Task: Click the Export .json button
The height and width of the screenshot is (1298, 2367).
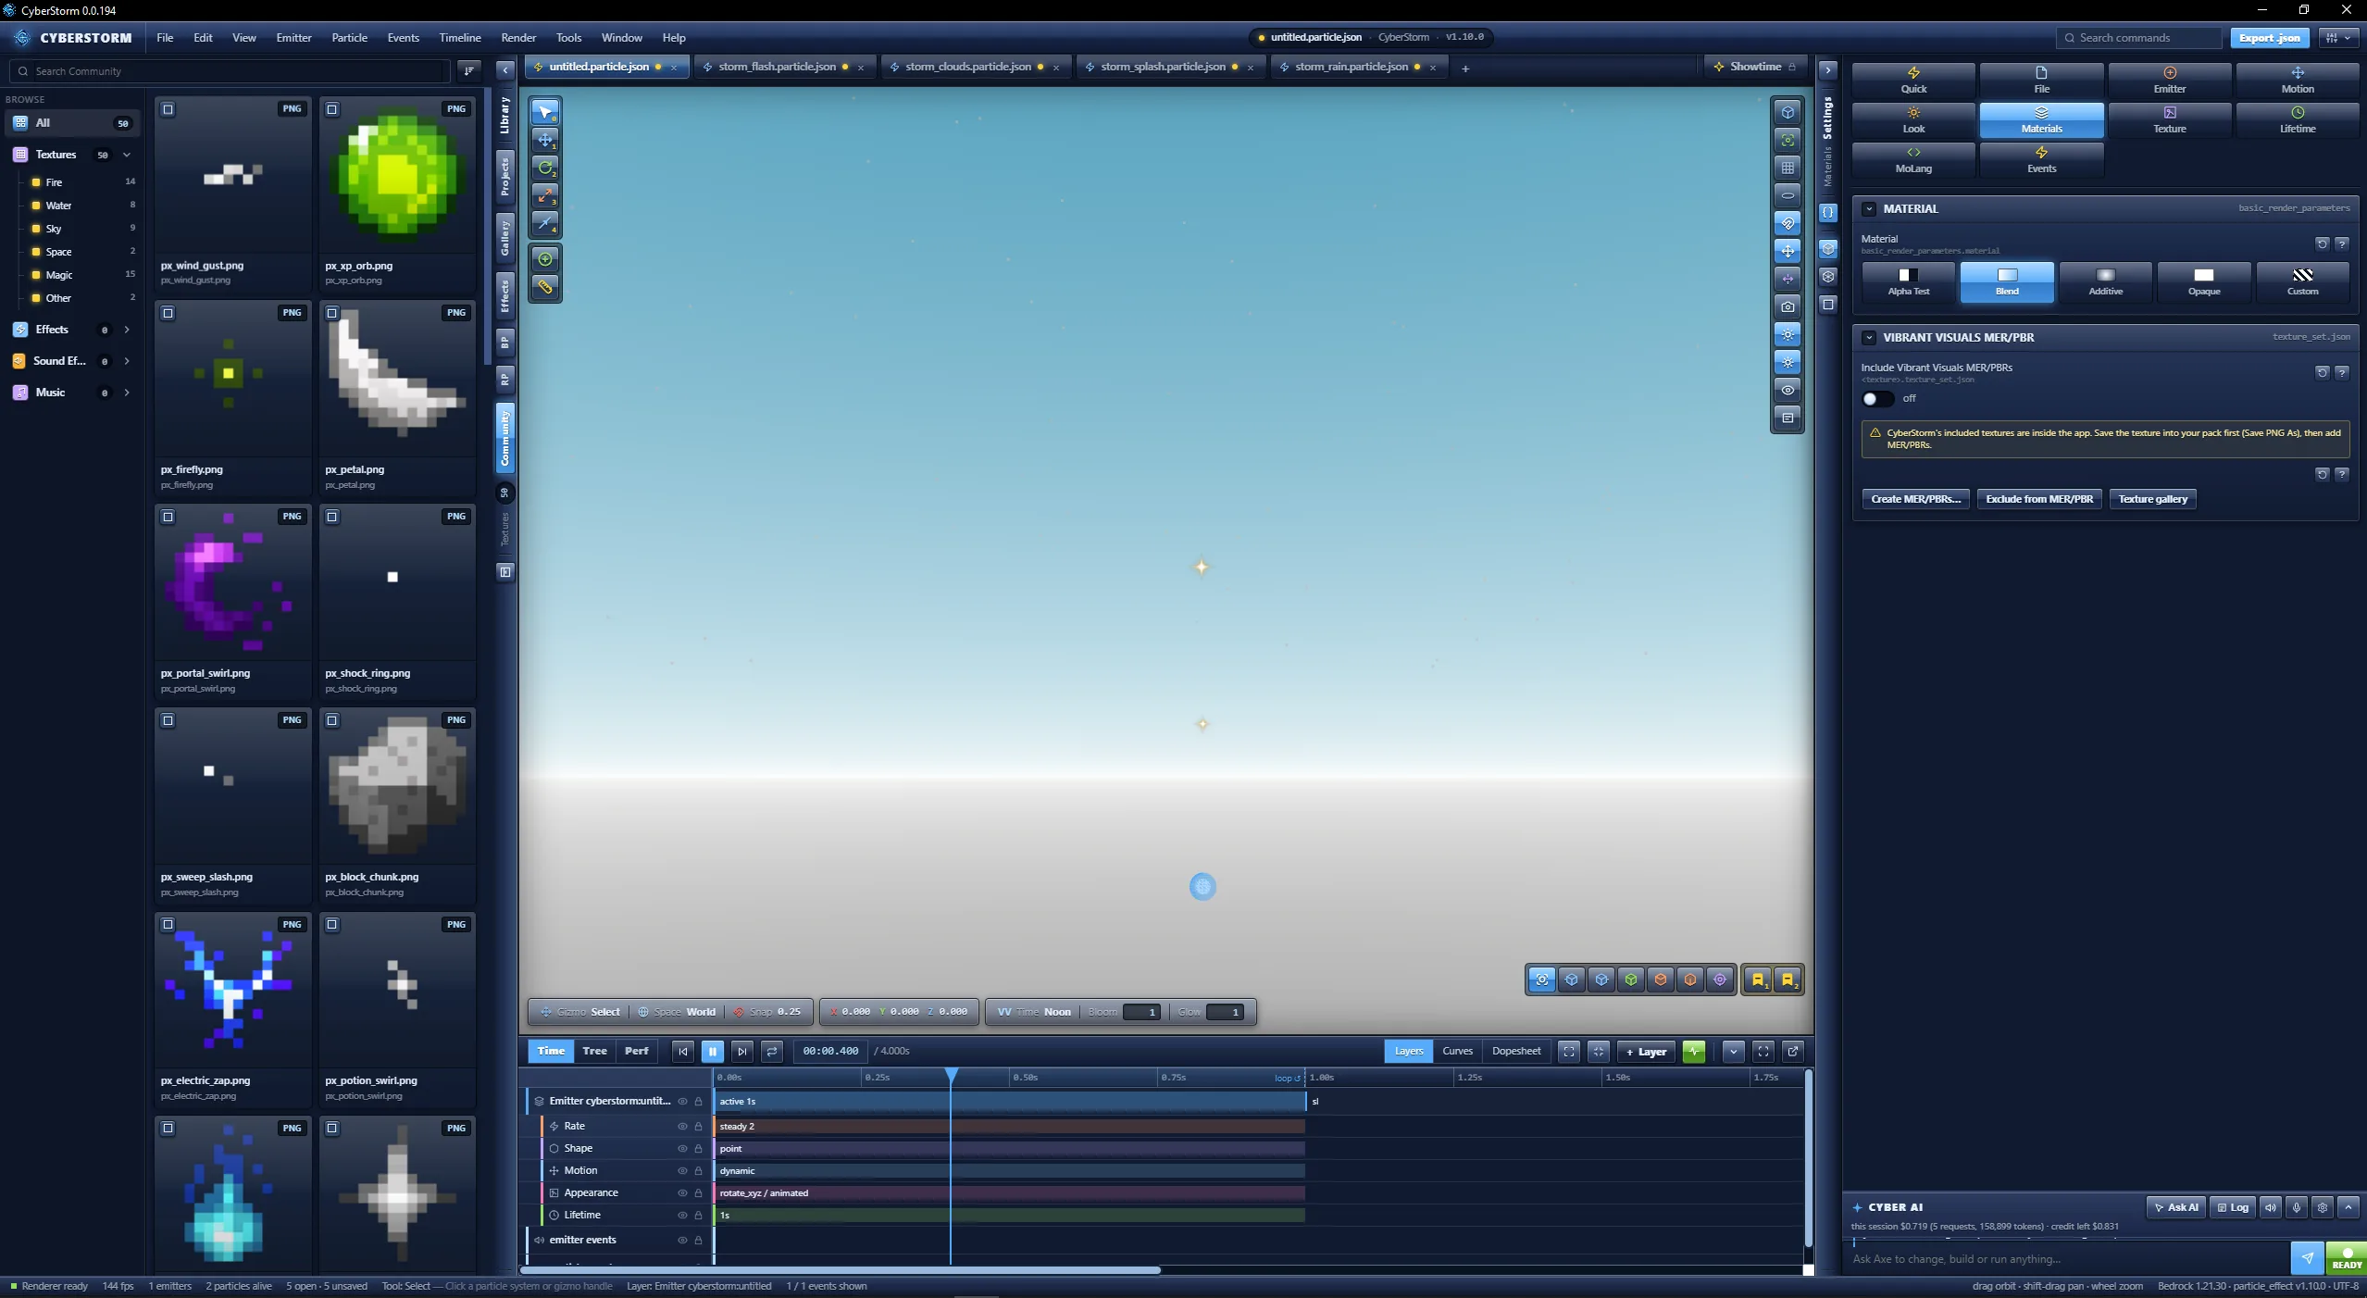Action: point(2269,38)
